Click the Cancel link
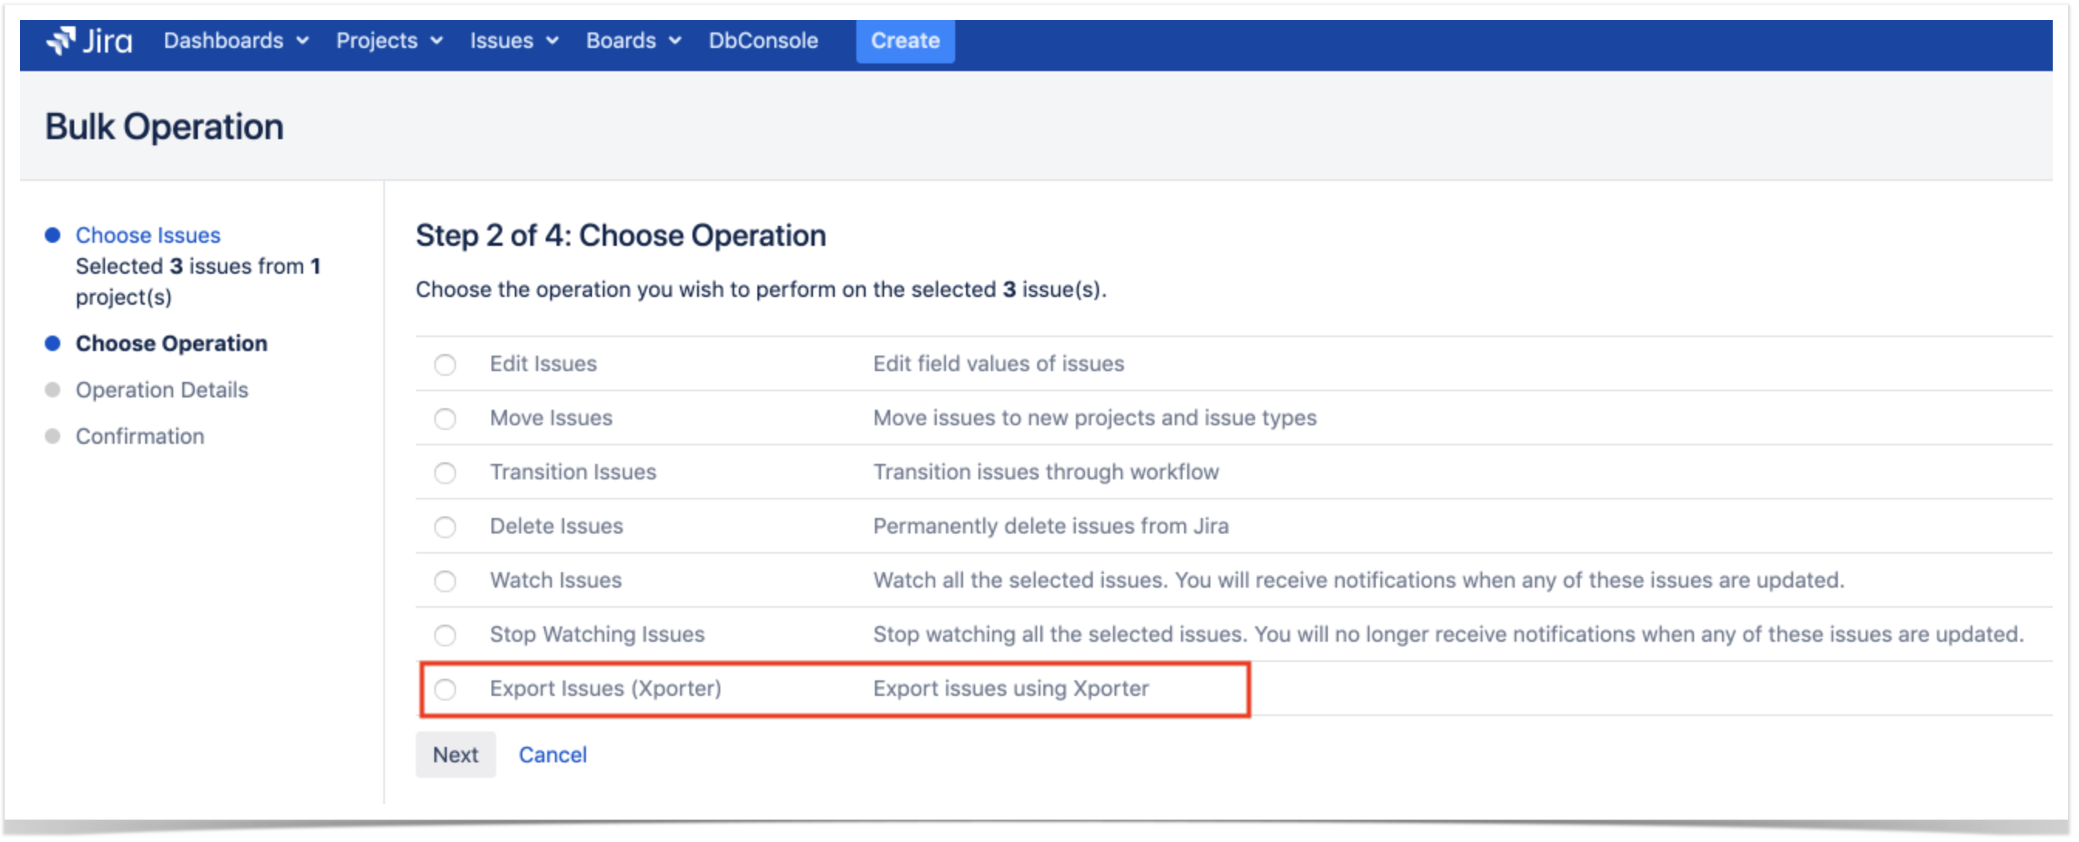The height and width of the screenshot is (842, 2079). click(553, 755)
